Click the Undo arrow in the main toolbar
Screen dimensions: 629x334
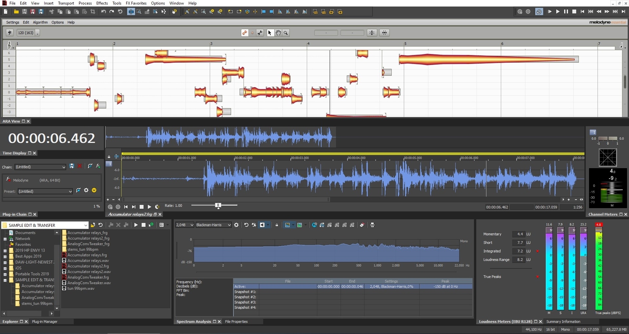point(104,11)
